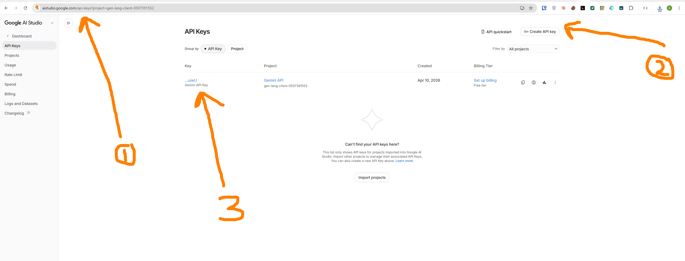Viewport: 685px width, 261px height.
Task: Open the Changelog external link
Action: [x=17, y=113]
